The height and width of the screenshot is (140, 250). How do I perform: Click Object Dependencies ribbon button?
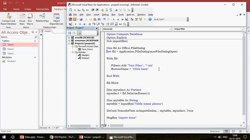[x=56, y=19]
